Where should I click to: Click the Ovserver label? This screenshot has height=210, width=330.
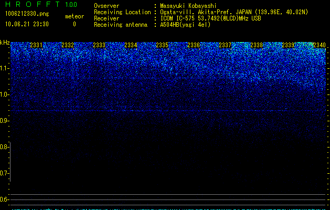[107, 6]
